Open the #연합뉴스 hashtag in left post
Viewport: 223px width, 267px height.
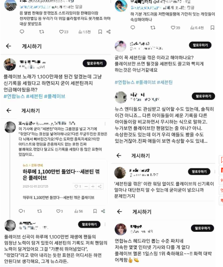[x=14, y=96]
